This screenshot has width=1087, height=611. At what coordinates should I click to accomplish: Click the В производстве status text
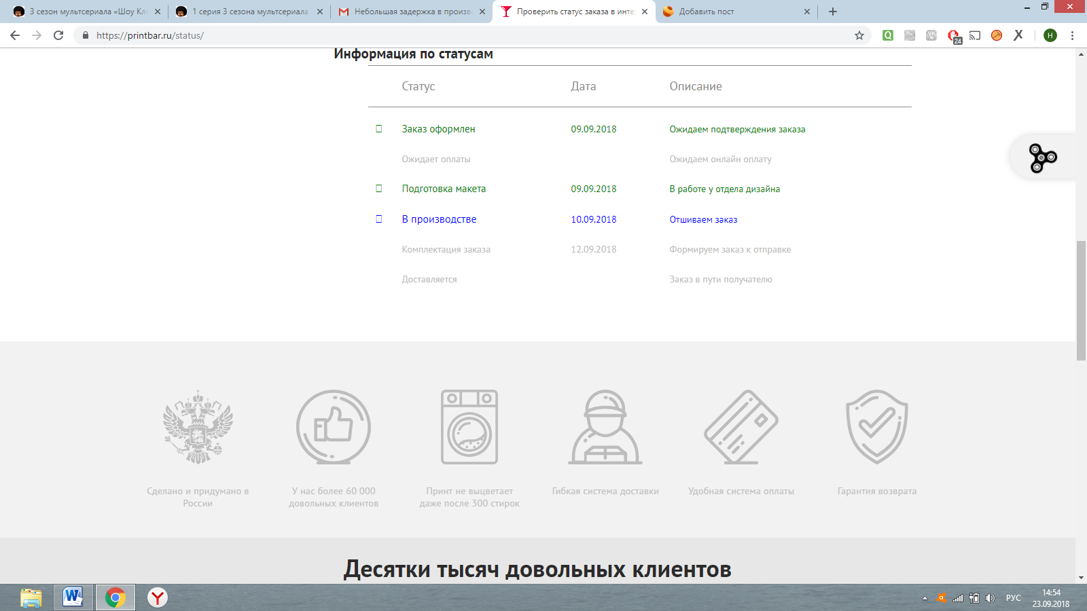[439, 219]
